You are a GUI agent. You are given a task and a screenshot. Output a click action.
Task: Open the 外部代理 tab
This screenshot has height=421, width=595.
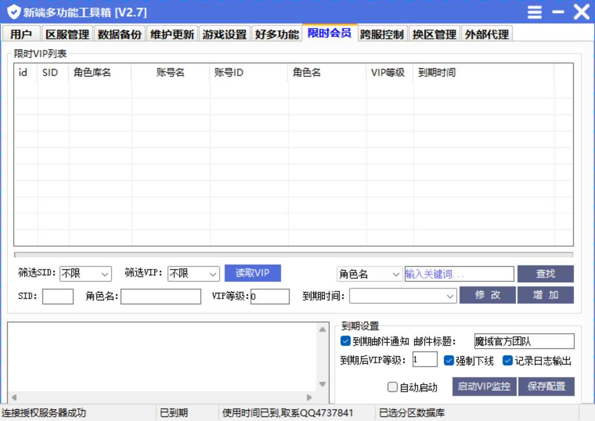(x=486, y=34)
